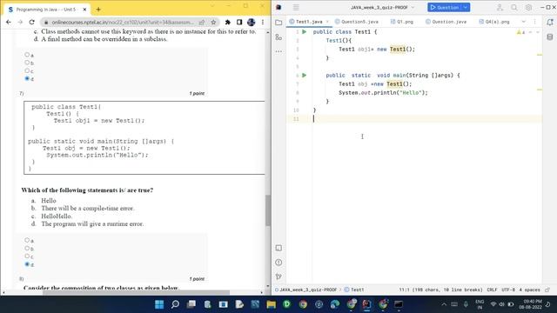Image resolution: width=557 pixels, height=313 pixels.
Task: Open Chrome extensions puzzle icon
Action: coord(228,23)
